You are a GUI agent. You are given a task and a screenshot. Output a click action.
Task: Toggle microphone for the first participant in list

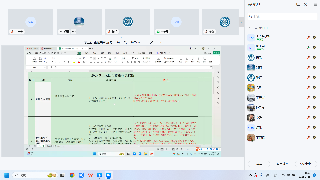tap(308, 38)
